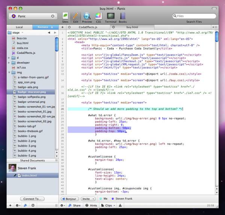The image size is (225, 215).
Task: Click the toolbar toggle pill button
Action: [214, 9]
